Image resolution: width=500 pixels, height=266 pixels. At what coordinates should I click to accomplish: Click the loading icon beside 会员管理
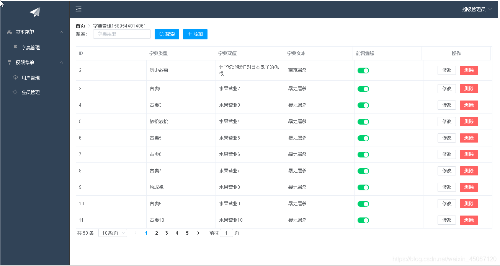15,92
